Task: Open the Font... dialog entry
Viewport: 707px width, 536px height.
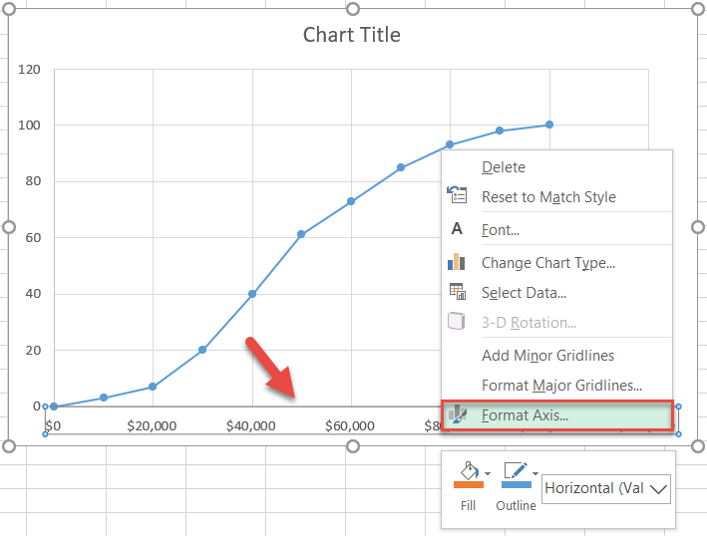Action: 557,230
